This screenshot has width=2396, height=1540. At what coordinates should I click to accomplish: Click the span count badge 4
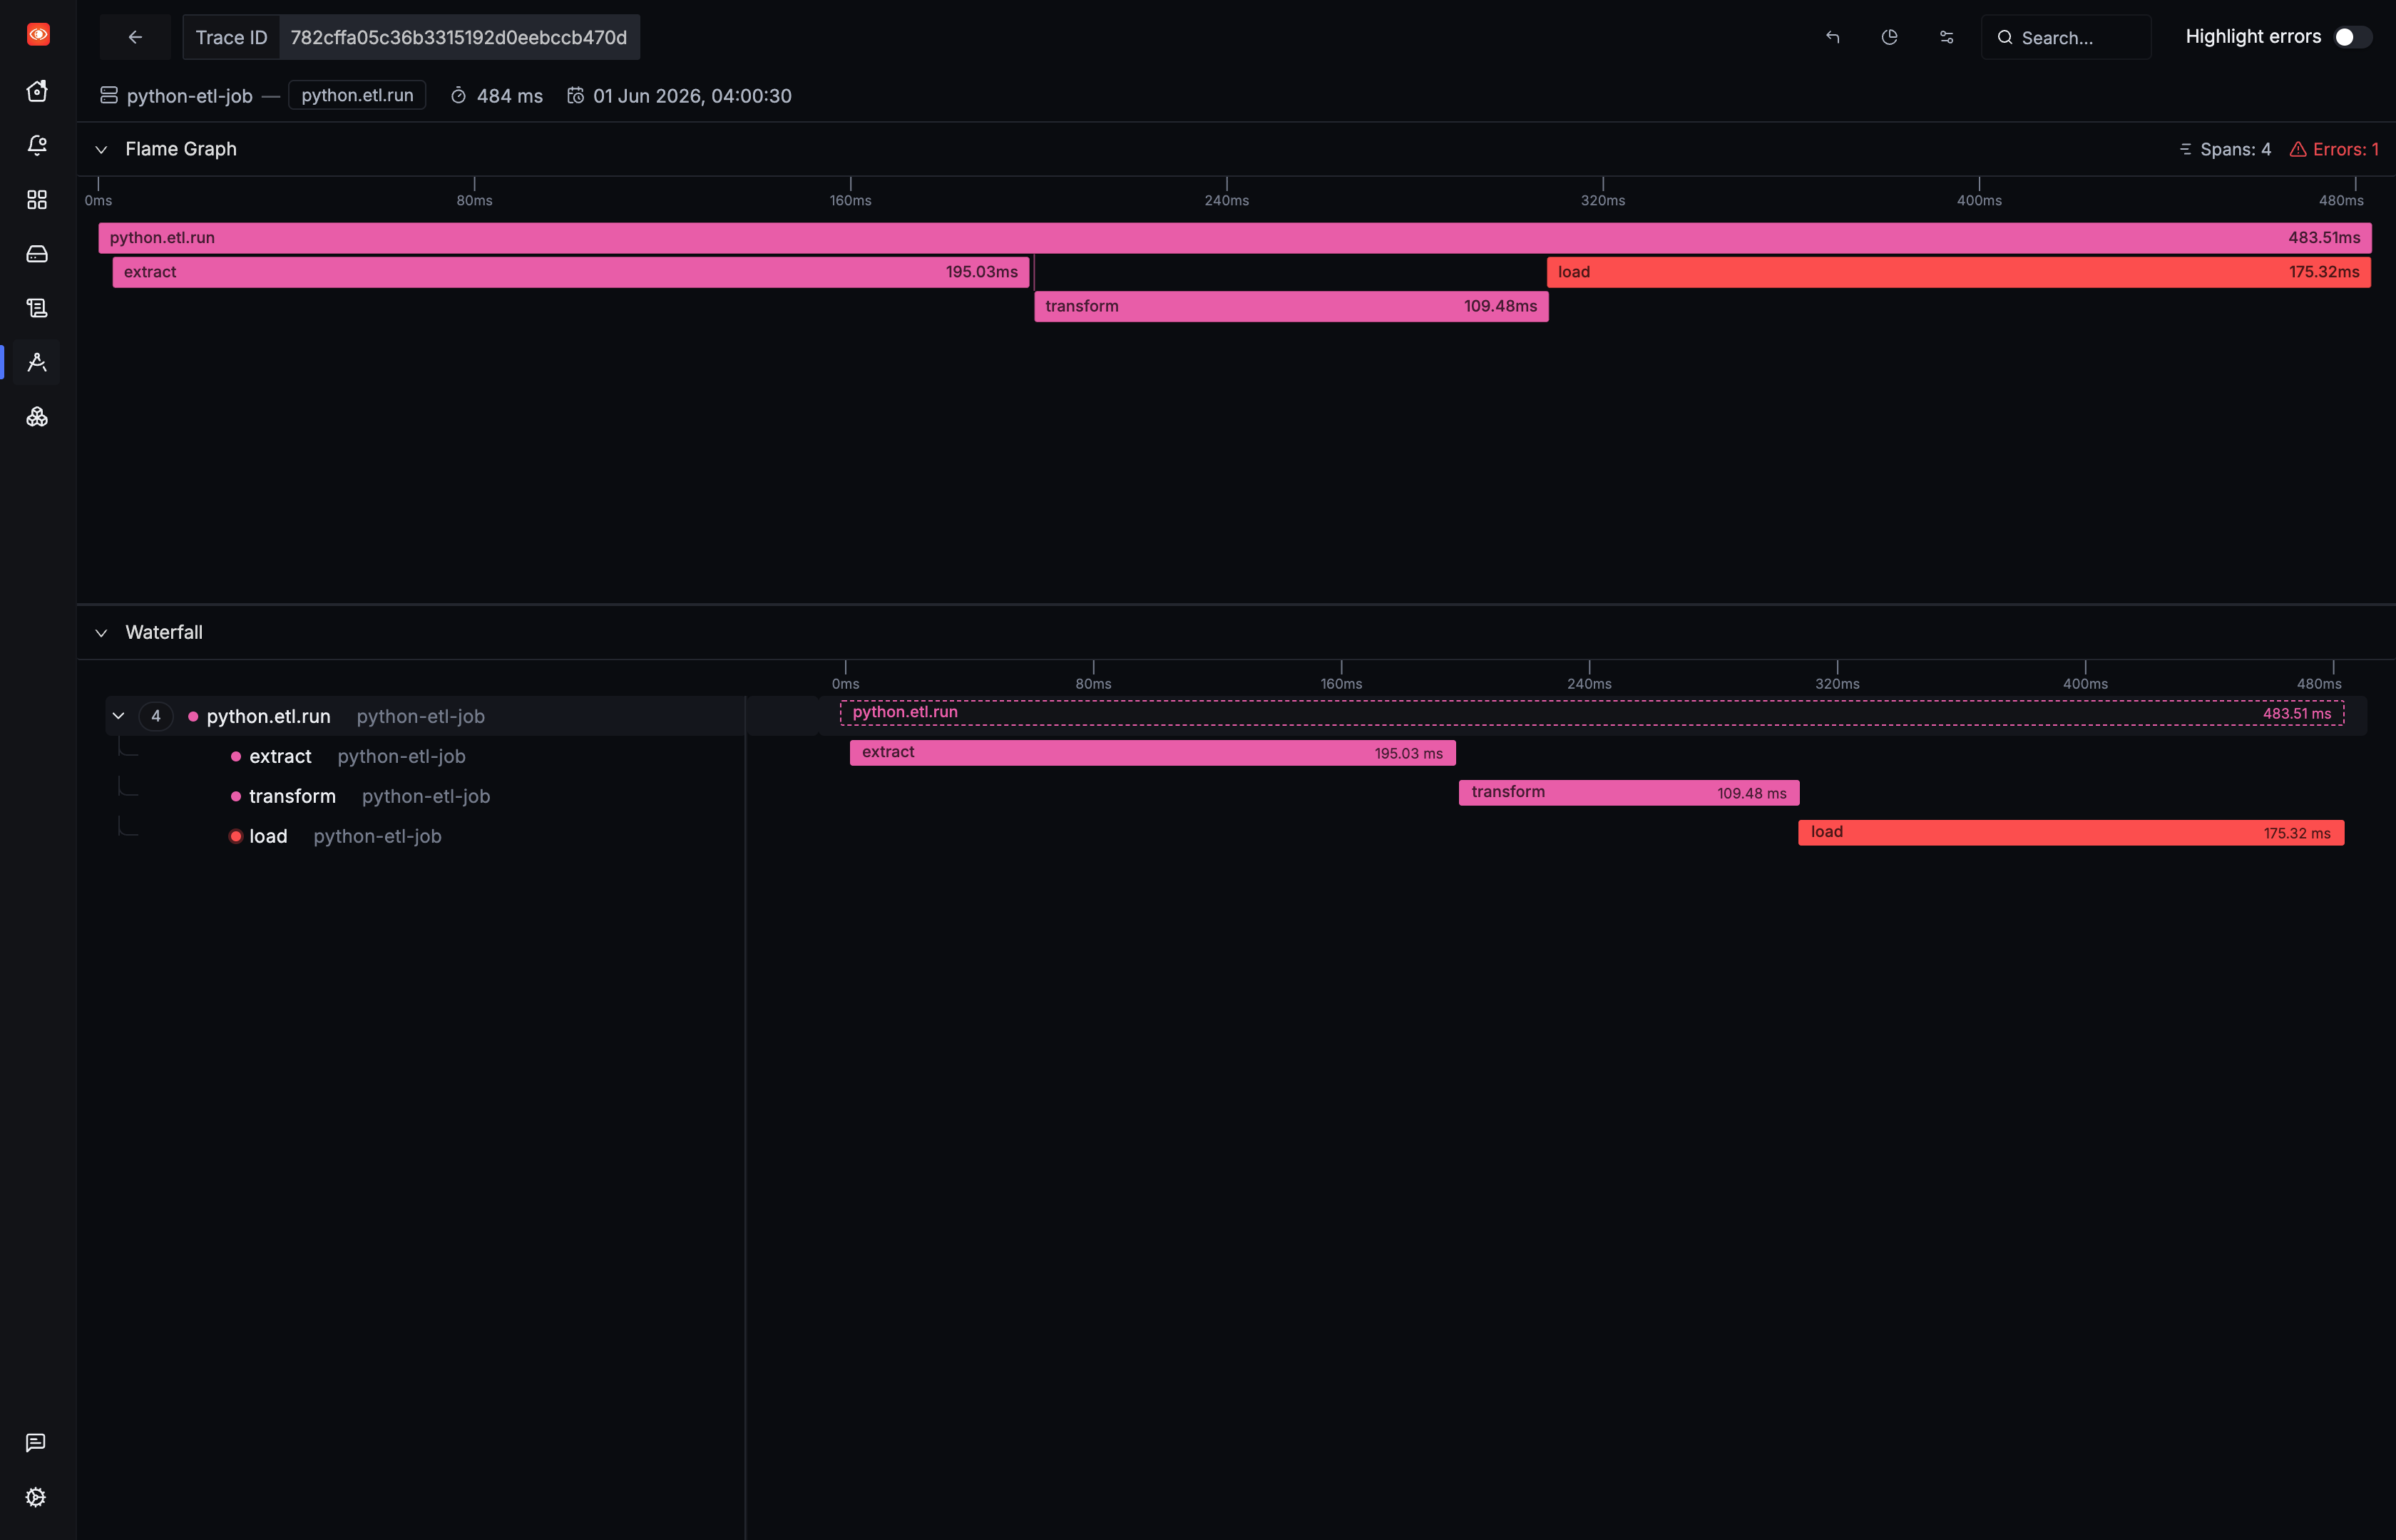tap(156, 716)
